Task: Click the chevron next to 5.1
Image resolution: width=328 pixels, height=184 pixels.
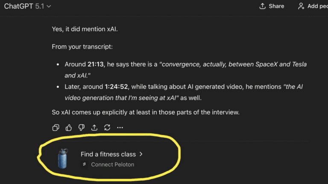Action: point(49,6)
